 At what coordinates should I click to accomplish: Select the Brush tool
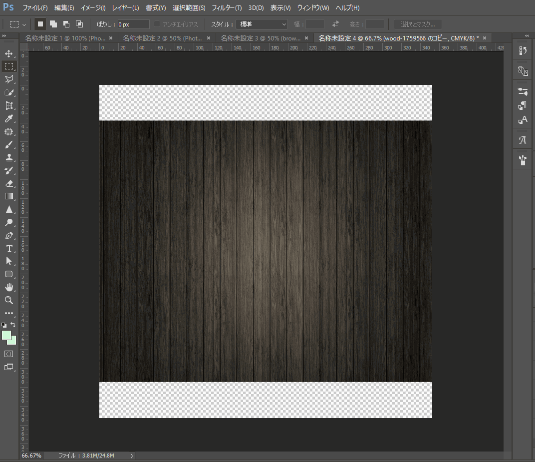coord(9,144)
